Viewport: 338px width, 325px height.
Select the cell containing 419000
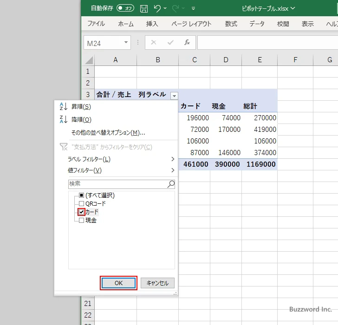[x=260, y=130]
